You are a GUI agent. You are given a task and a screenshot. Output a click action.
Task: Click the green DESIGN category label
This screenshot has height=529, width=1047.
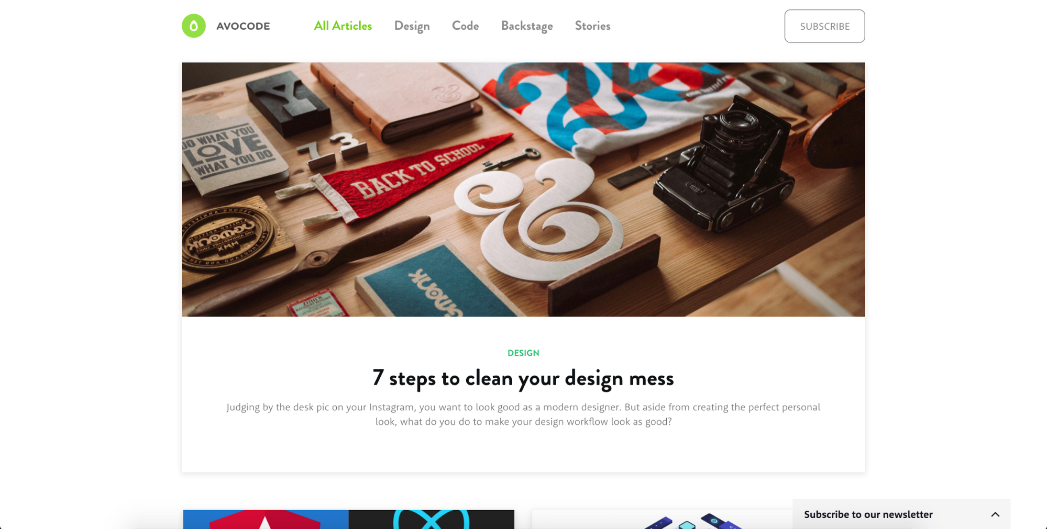pos(523,353)
